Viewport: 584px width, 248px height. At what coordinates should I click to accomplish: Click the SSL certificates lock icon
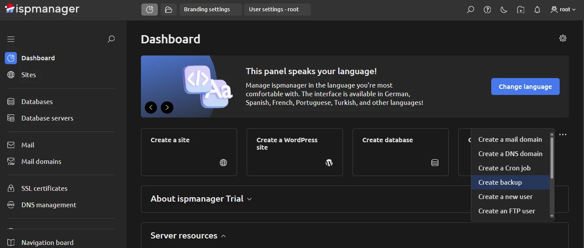[11, 189]
